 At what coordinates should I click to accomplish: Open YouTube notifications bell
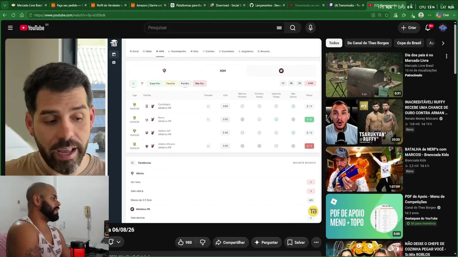428,28
